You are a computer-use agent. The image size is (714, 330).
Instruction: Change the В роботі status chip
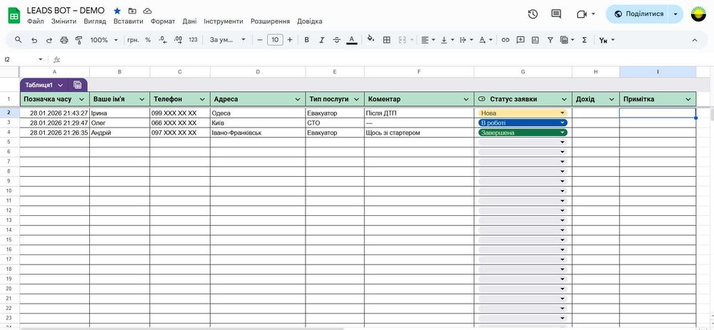click(x=523, y=123)
